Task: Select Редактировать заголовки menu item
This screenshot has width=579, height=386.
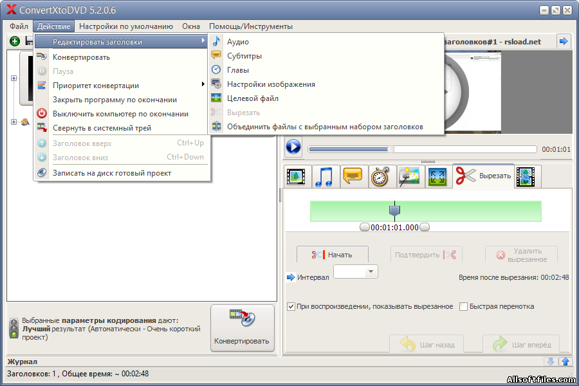Action: tap(121, 42)
